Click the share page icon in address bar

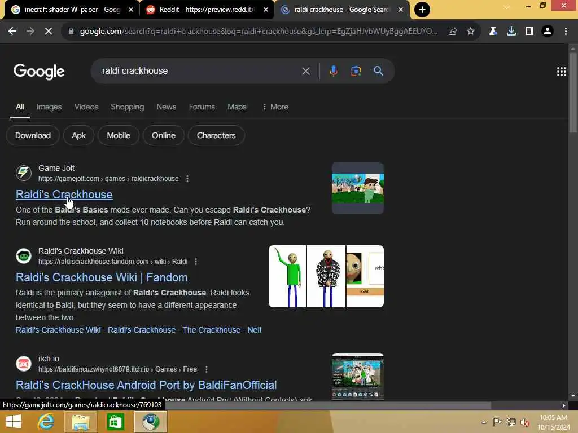[x=453, y=32]
